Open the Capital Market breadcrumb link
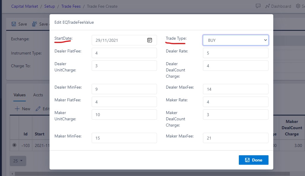This screenshot has width=305, height=176. click(x=24, y=6)
